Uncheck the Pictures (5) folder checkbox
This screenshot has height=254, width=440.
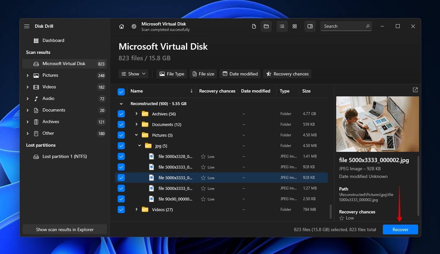(x=121, y=135)
